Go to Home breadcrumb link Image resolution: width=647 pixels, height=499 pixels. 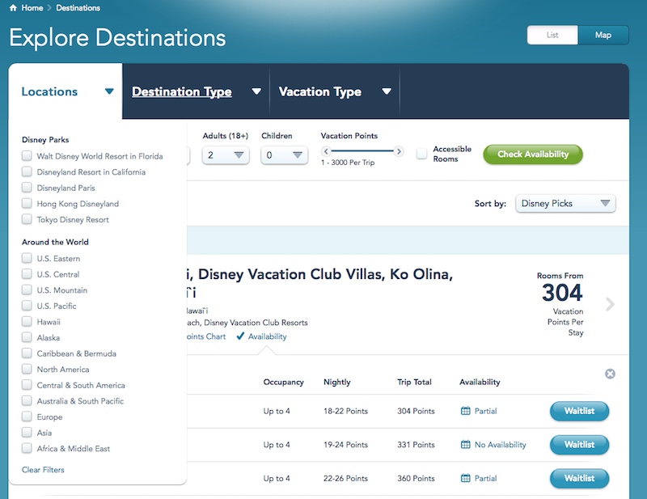[x=32, y=8]
